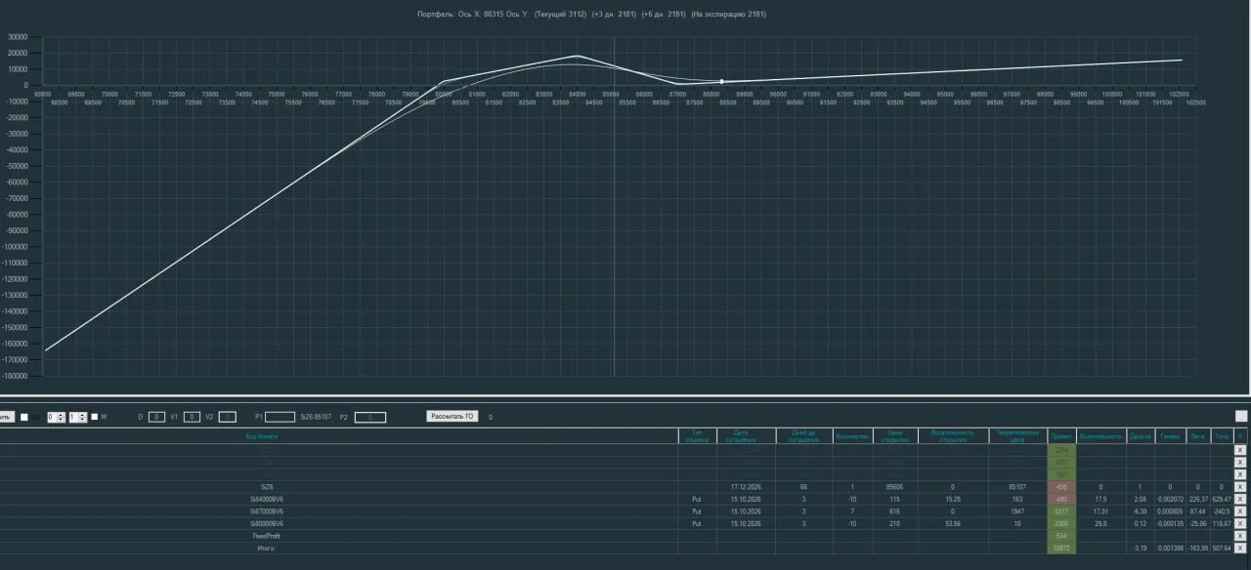This screenshot has height=570, width=1251.
Task: Remove the Si80000BV6 put row
Action: 1240,523
